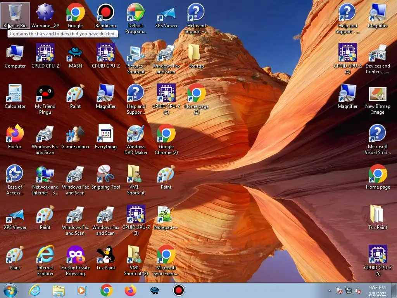The image size is (397, 298).
Task: Open the muted volume tray icon
Action: pyautogui.click(x=358, y=291)
